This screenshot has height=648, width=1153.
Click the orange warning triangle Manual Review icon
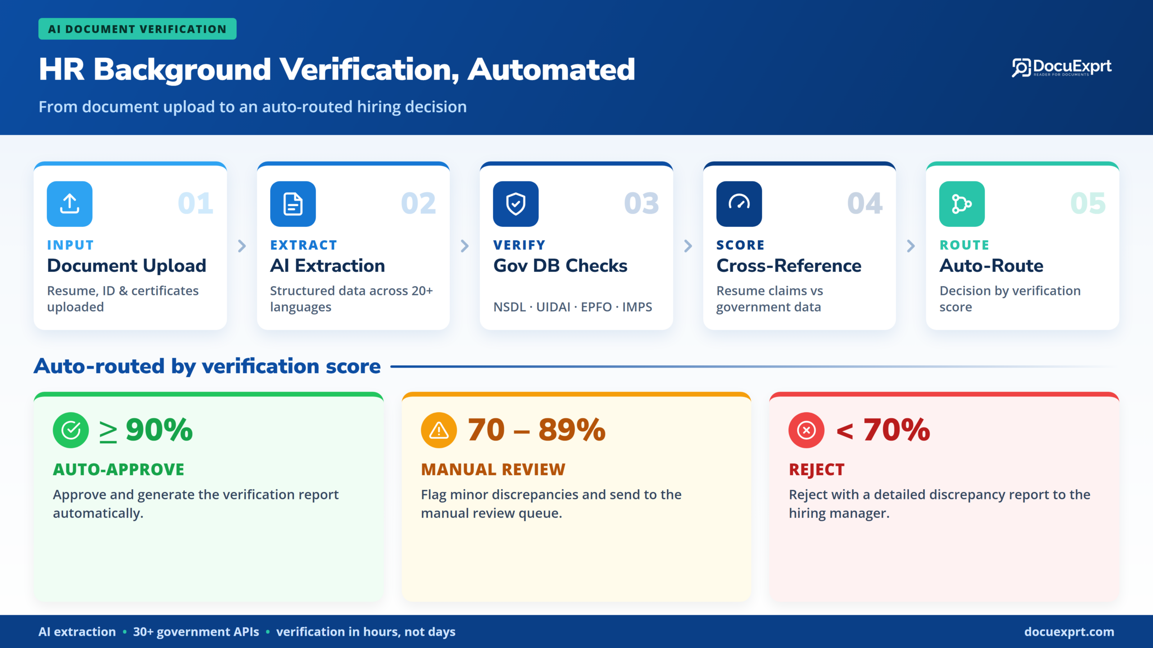point(439,430)
